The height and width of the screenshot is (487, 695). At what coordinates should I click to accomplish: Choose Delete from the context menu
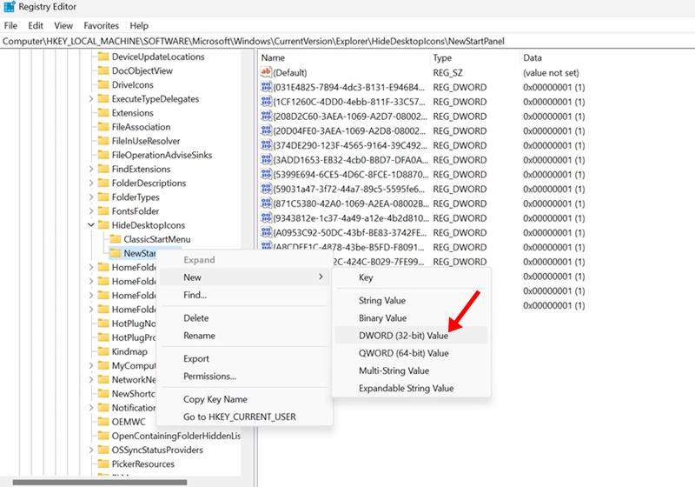[245, 318]
